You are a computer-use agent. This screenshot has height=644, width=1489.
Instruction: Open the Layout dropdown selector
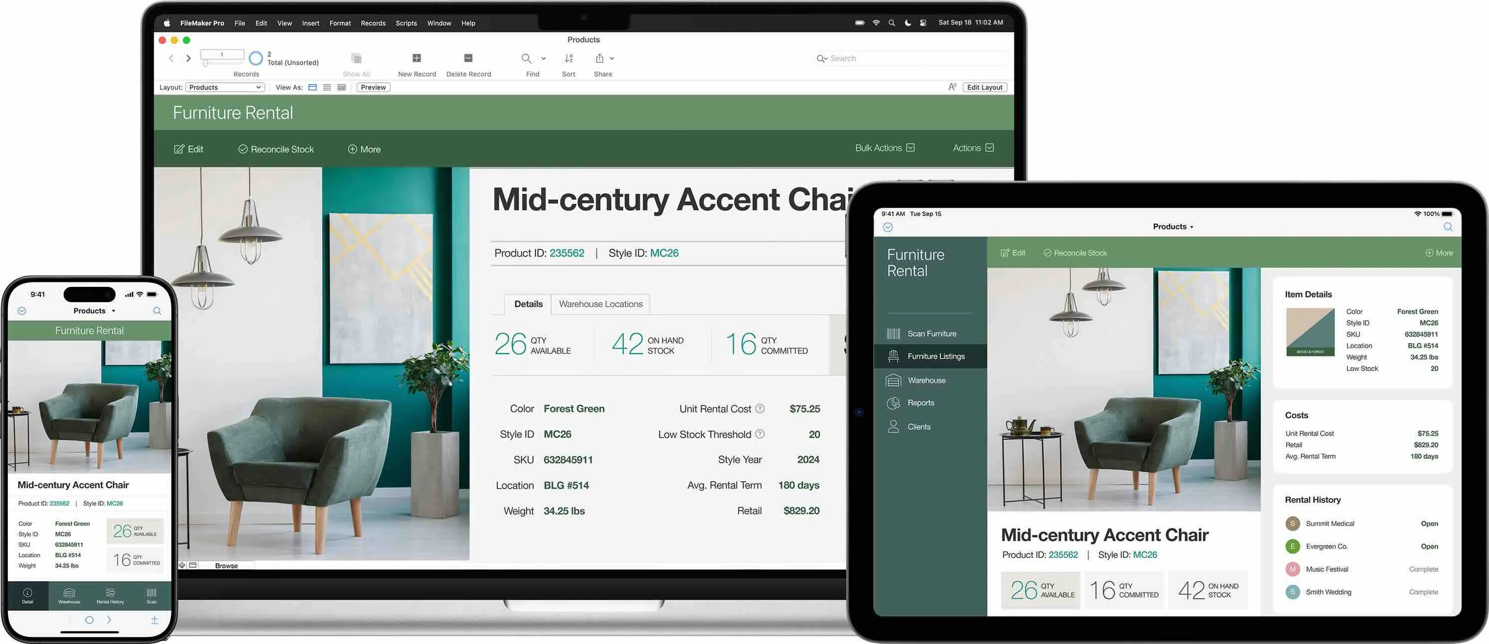224,87
